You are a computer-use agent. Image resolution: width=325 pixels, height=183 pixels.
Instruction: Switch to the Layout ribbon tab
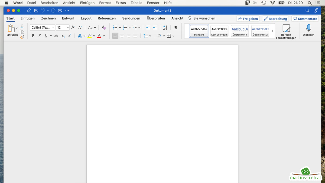[86, 18]
